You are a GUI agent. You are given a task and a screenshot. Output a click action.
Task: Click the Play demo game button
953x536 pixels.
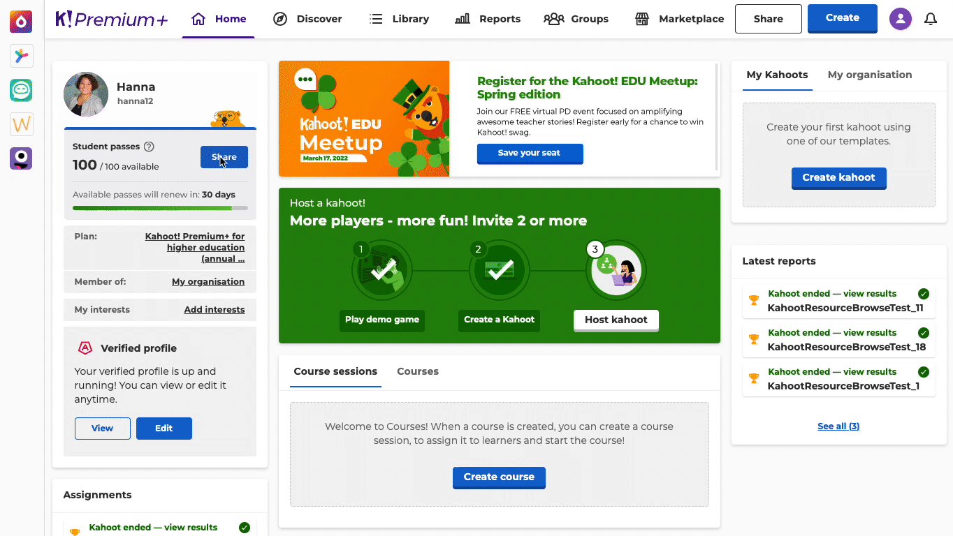click(x=382, y=320)
